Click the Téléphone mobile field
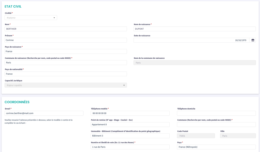 point(130,113)
